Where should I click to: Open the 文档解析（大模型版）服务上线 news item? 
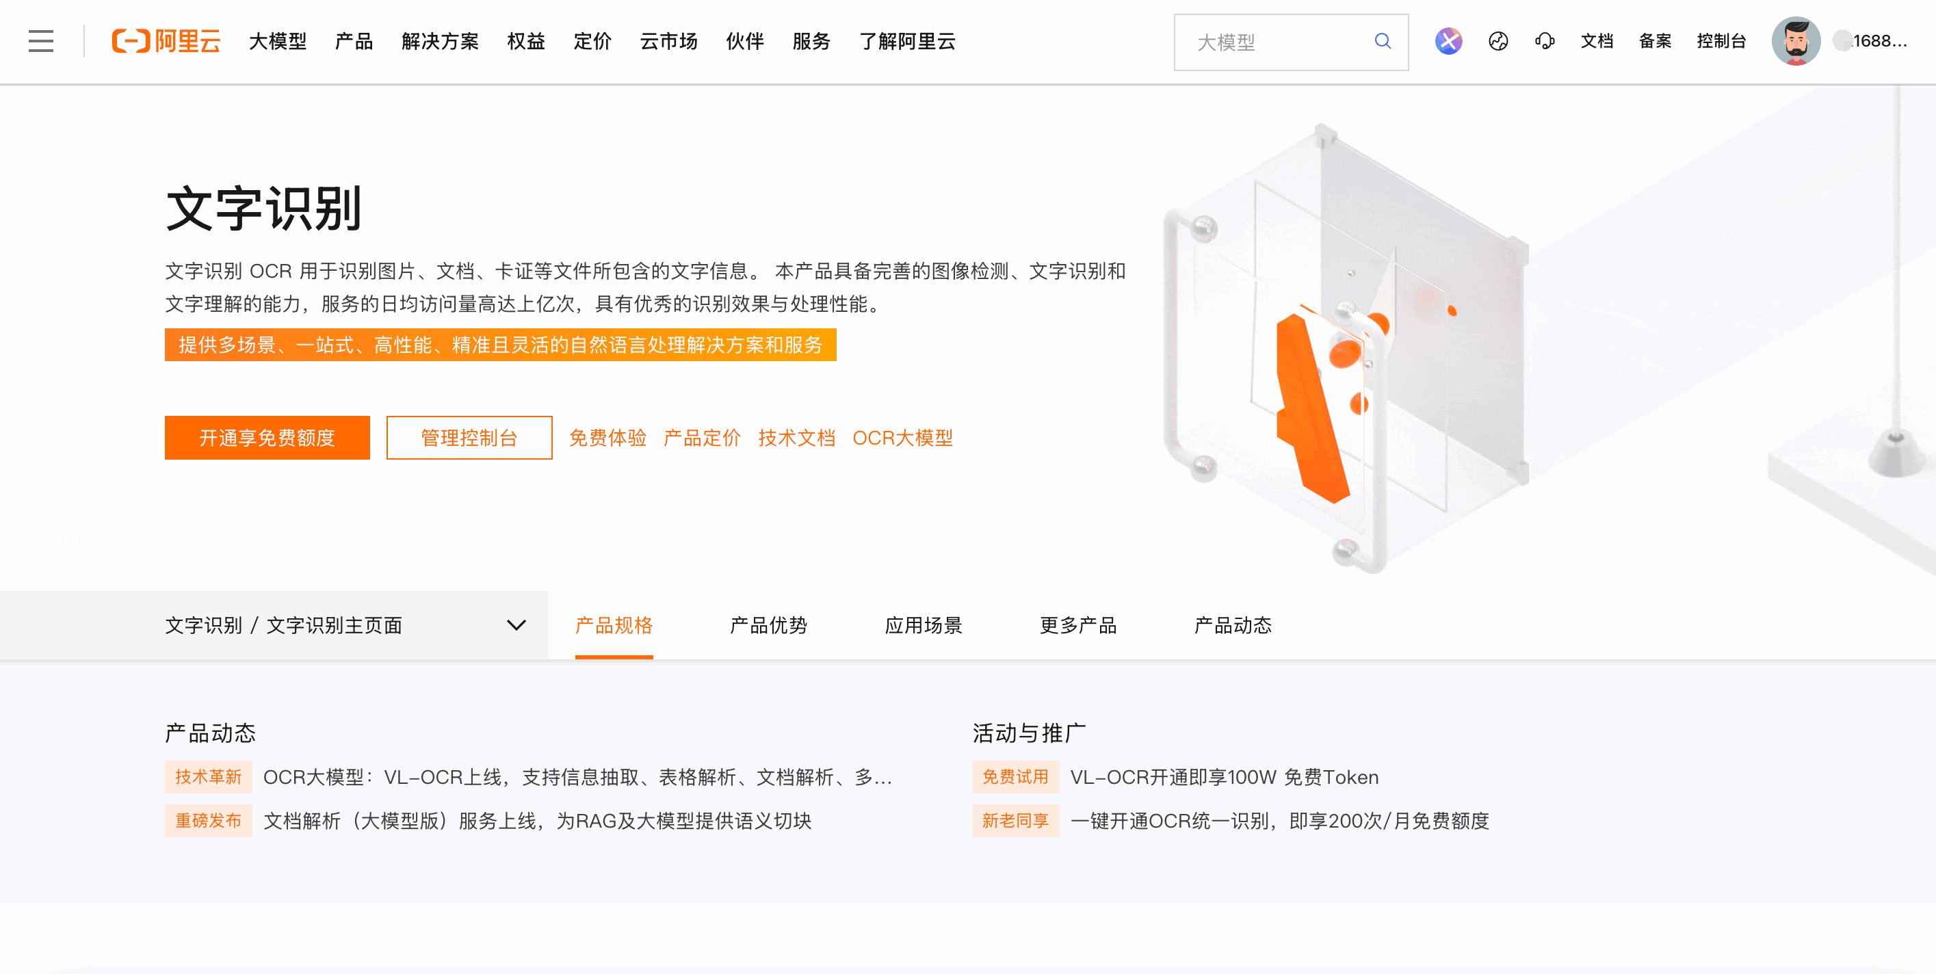click(x=538, y=821)
